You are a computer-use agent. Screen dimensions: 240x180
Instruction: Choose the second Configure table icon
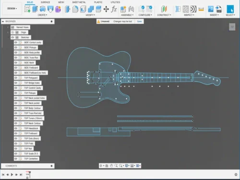(149, 9)
